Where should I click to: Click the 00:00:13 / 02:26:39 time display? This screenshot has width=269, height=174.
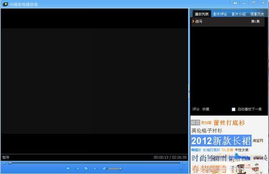pyautogui.click(x=170, y=157)
